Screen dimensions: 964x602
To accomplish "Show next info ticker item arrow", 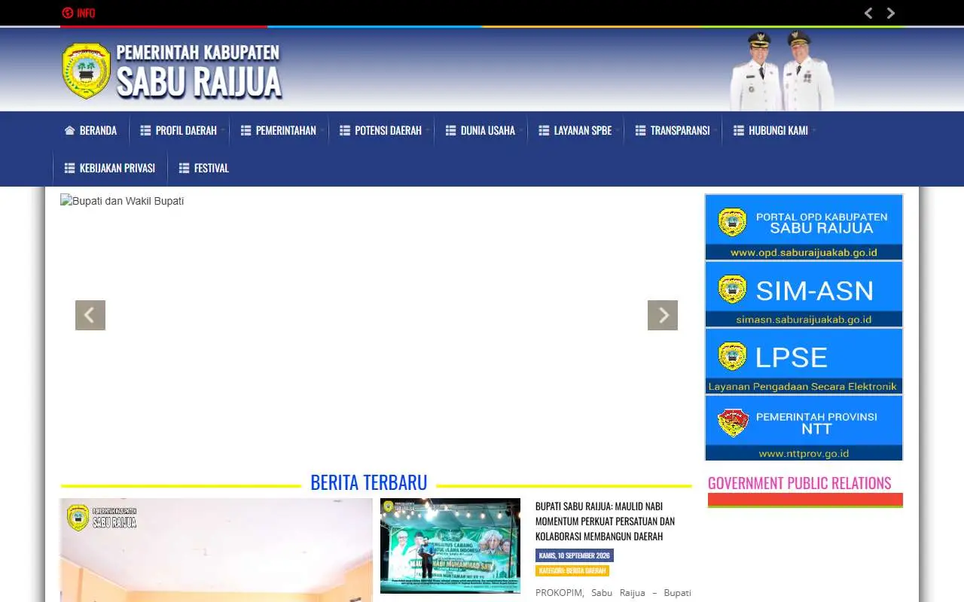I will point(891,13).
